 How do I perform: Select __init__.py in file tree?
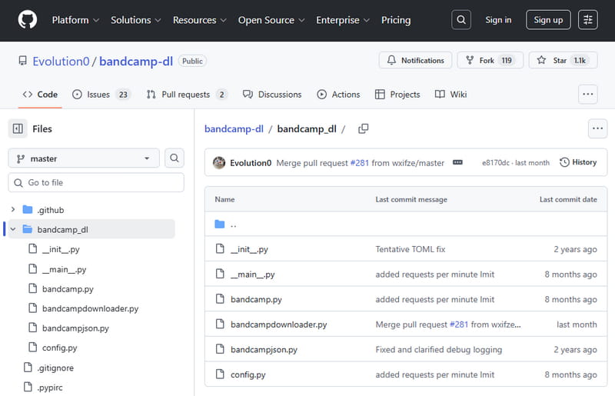pos(61,249)
